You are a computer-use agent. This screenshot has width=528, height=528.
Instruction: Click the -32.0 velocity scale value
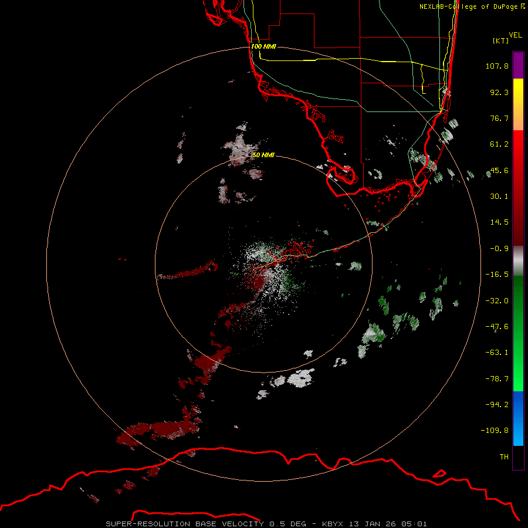497,301
